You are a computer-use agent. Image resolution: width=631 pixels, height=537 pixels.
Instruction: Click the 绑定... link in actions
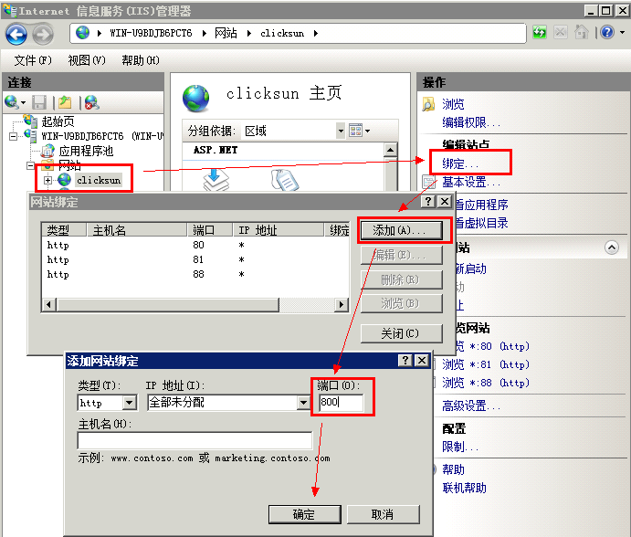tap(460, 163)
